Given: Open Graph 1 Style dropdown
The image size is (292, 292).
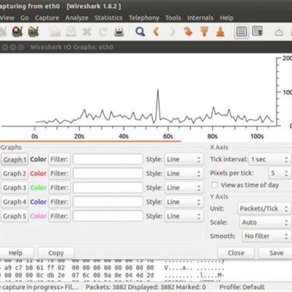Looking at the screenshot, I should (x=184, y=159).
